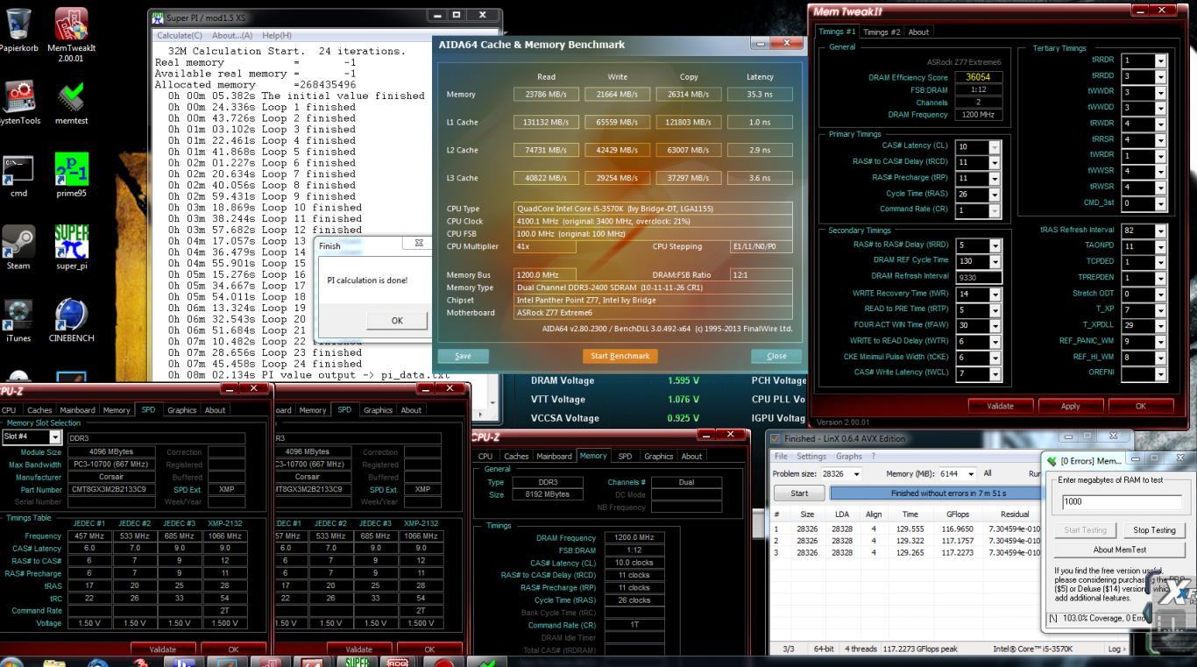Open the tRAS Refresh Interval dropdown
This screenshot has height=667, width=1197.
[x=1160, y=231]
